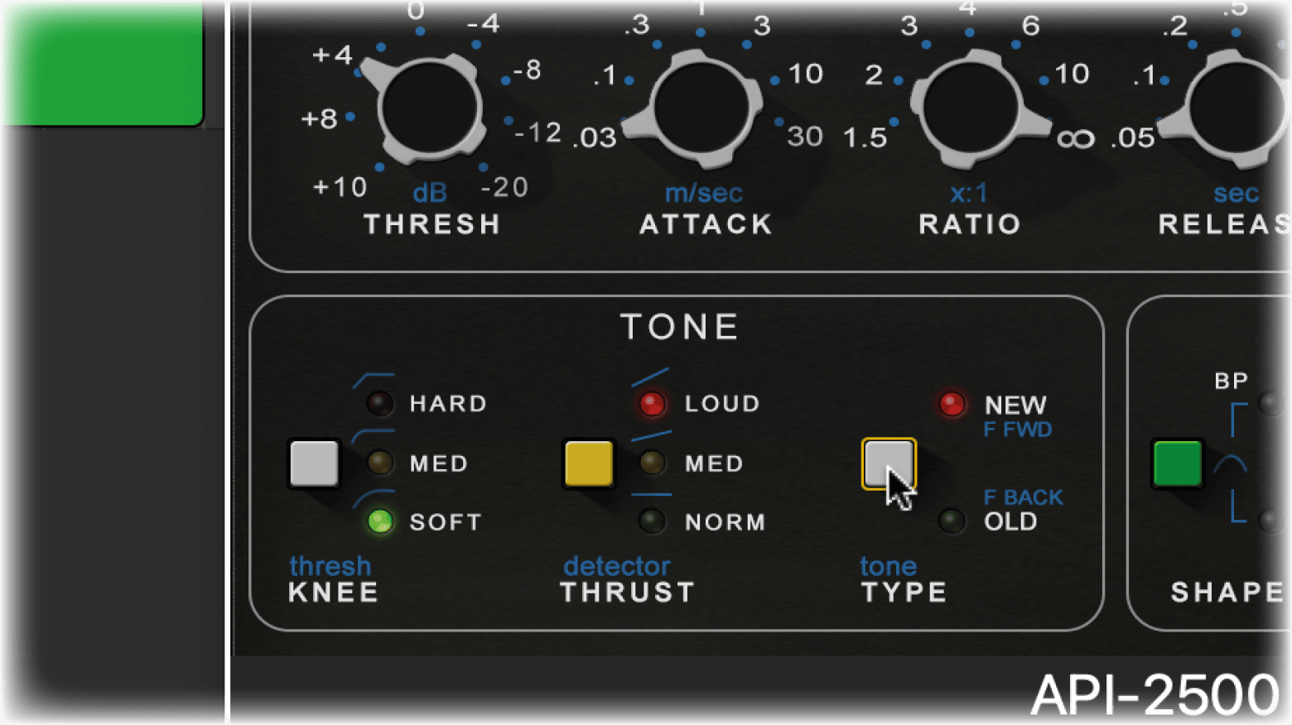Click the "1.5" ratio scale value
This screenshot has height=725, width=1292.
pos(865,137)
